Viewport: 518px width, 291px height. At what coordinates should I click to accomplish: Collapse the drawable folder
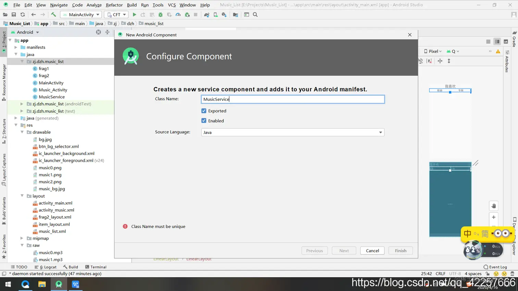point(22,132)
